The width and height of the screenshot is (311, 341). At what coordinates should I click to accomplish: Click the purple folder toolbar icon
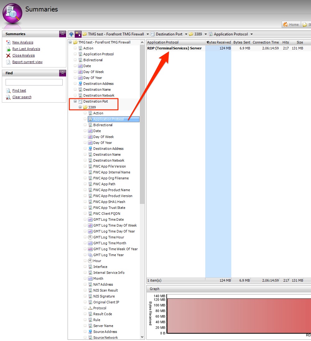(x=78, y=34)
